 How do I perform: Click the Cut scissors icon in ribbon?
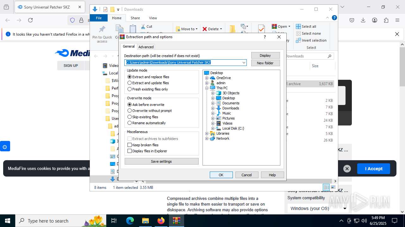[x=143, y=26]
